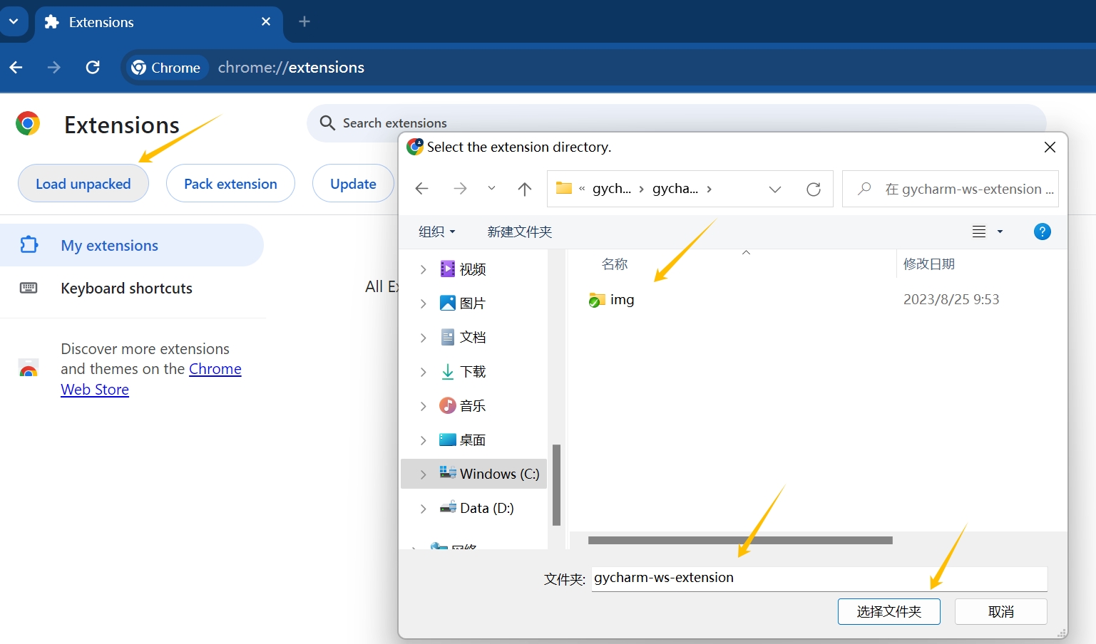Click the navigation pane vertical scrollbar
The height and width of the screenshot is (644, 1096).
(x=556, y=485)
